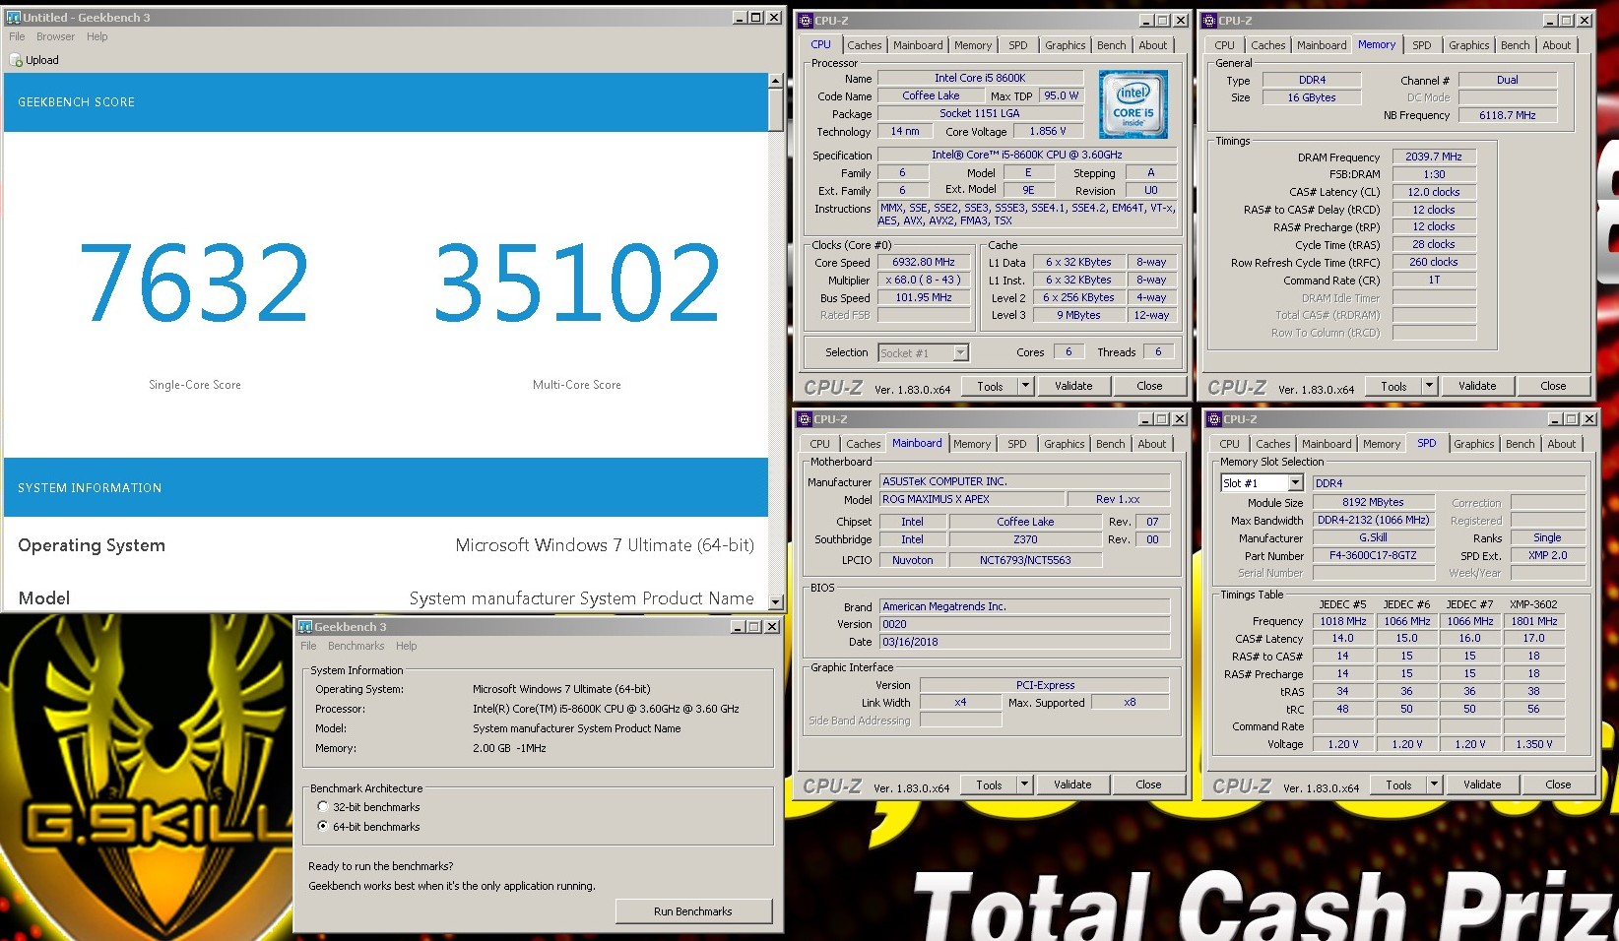Click the CPU-Z title icon in CPU window
Image resolution: width=1619 pixels, height=941 pixels.
805,20
